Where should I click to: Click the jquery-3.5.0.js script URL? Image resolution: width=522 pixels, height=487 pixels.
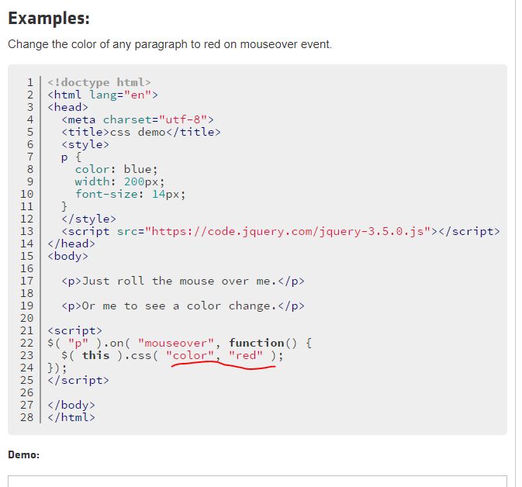point(288,231)
